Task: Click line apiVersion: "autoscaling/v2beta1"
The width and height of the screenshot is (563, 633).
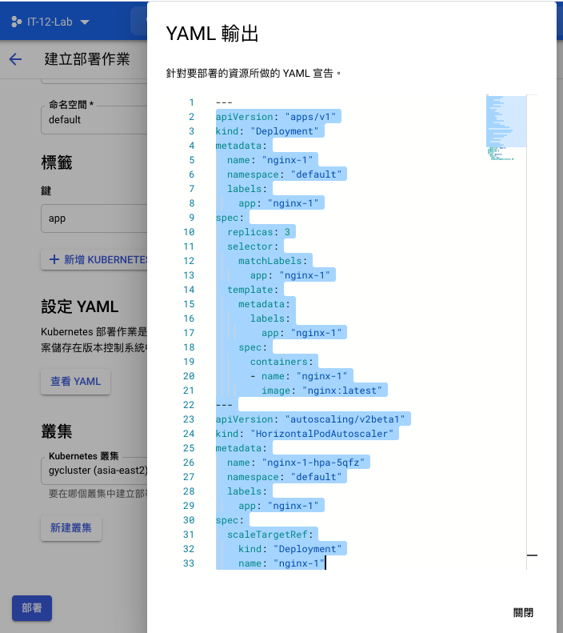Action: (310, 419)
